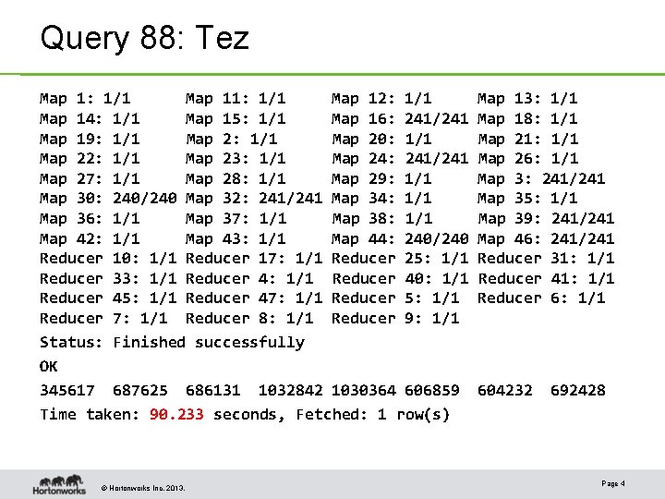Select the 'Map 29: 1/1' entry
Viewport: 665px width, 499px height.
tap(381, 178)
